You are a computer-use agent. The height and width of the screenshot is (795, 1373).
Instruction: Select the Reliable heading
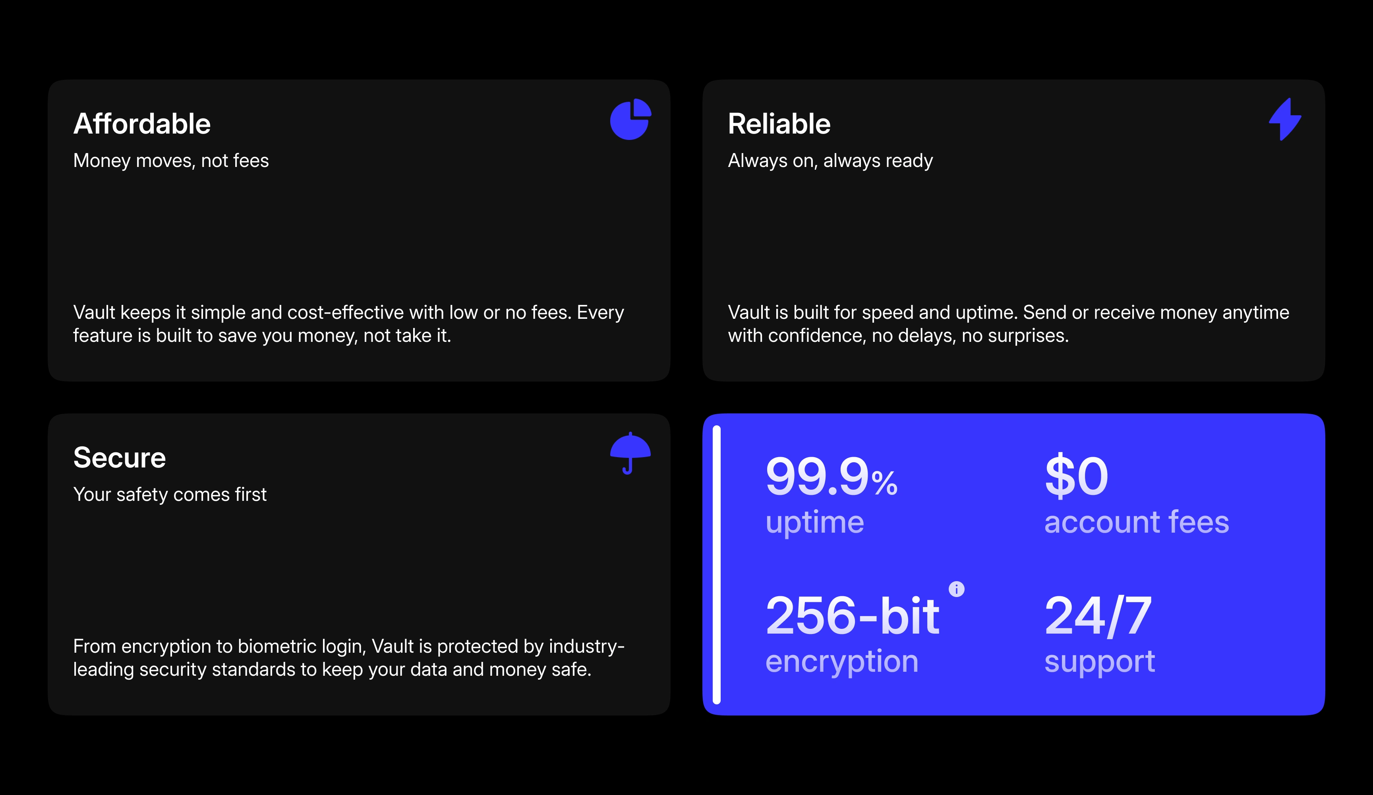click(x=779, y=124)
